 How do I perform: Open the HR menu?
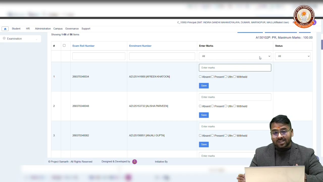[28, 29]
